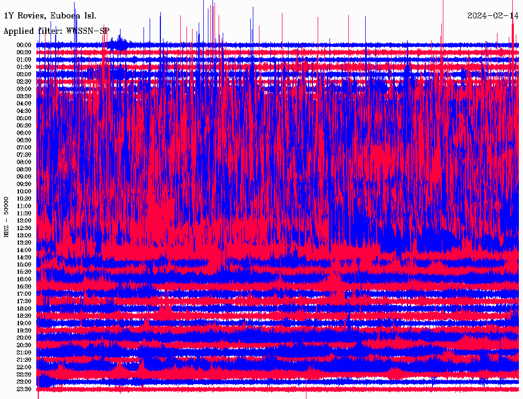Click the 19:30 time label

pos(24,331)
